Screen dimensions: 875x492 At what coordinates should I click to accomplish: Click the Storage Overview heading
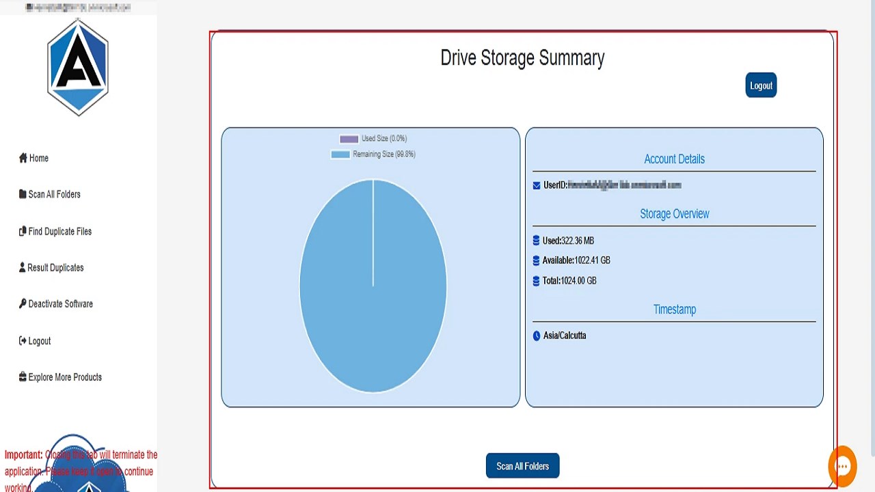(x=674, y=214)
